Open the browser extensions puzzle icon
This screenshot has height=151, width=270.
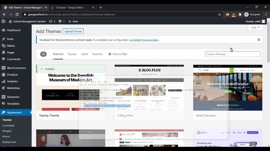240,15
